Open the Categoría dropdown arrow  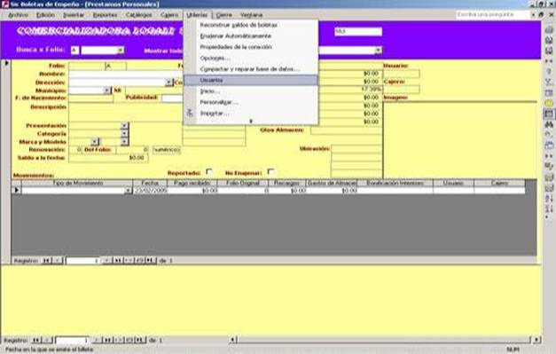(x=124, y=134)
